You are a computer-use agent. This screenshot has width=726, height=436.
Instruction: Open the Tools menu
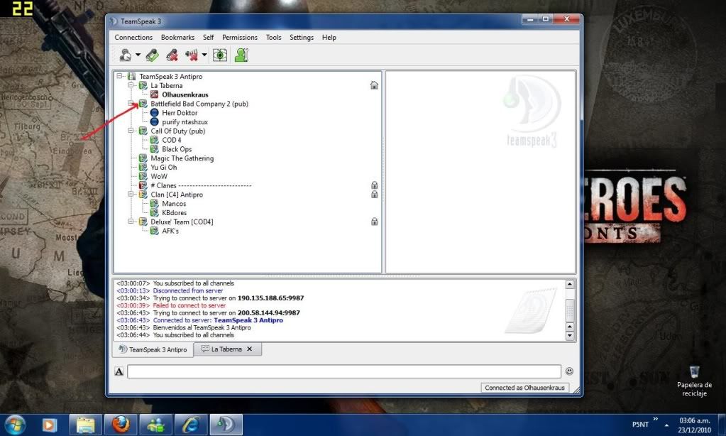274,37
